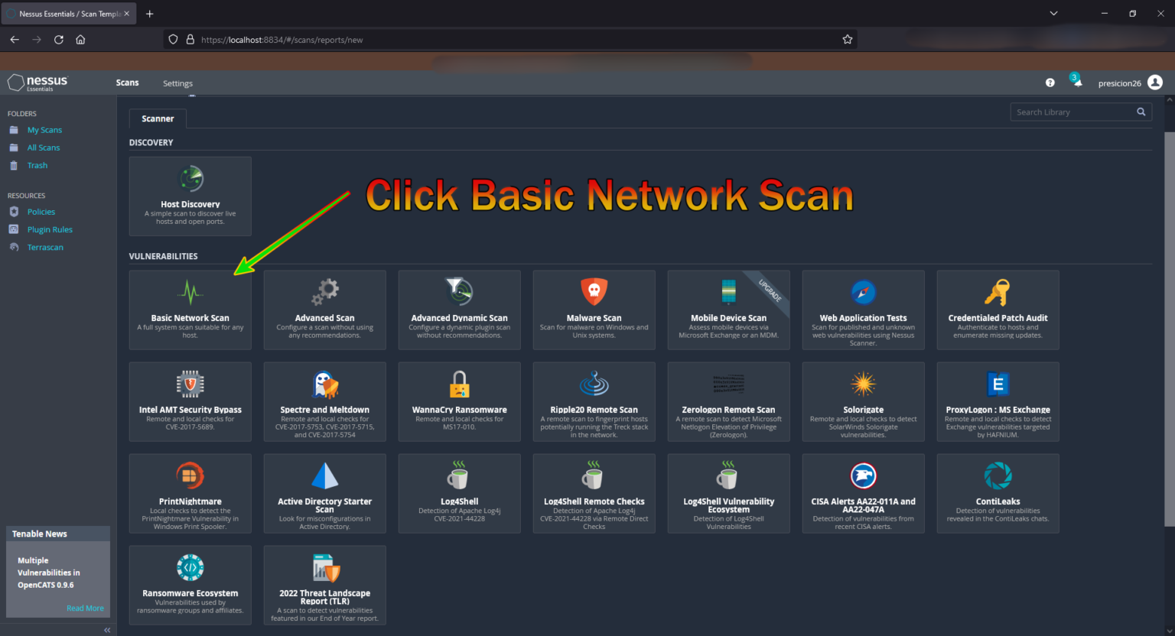The image size is (1175, 636).
Task: Reload the page with browser refresh
Action: point(59,40)
